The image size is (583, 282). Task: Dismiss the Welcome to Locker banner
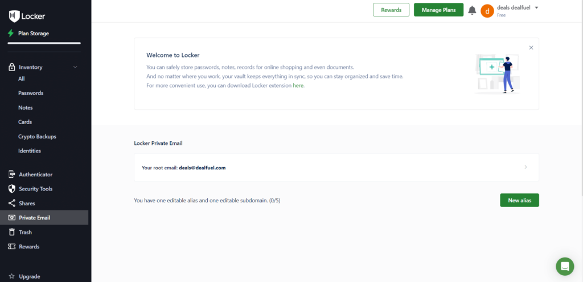pos(531,48)
